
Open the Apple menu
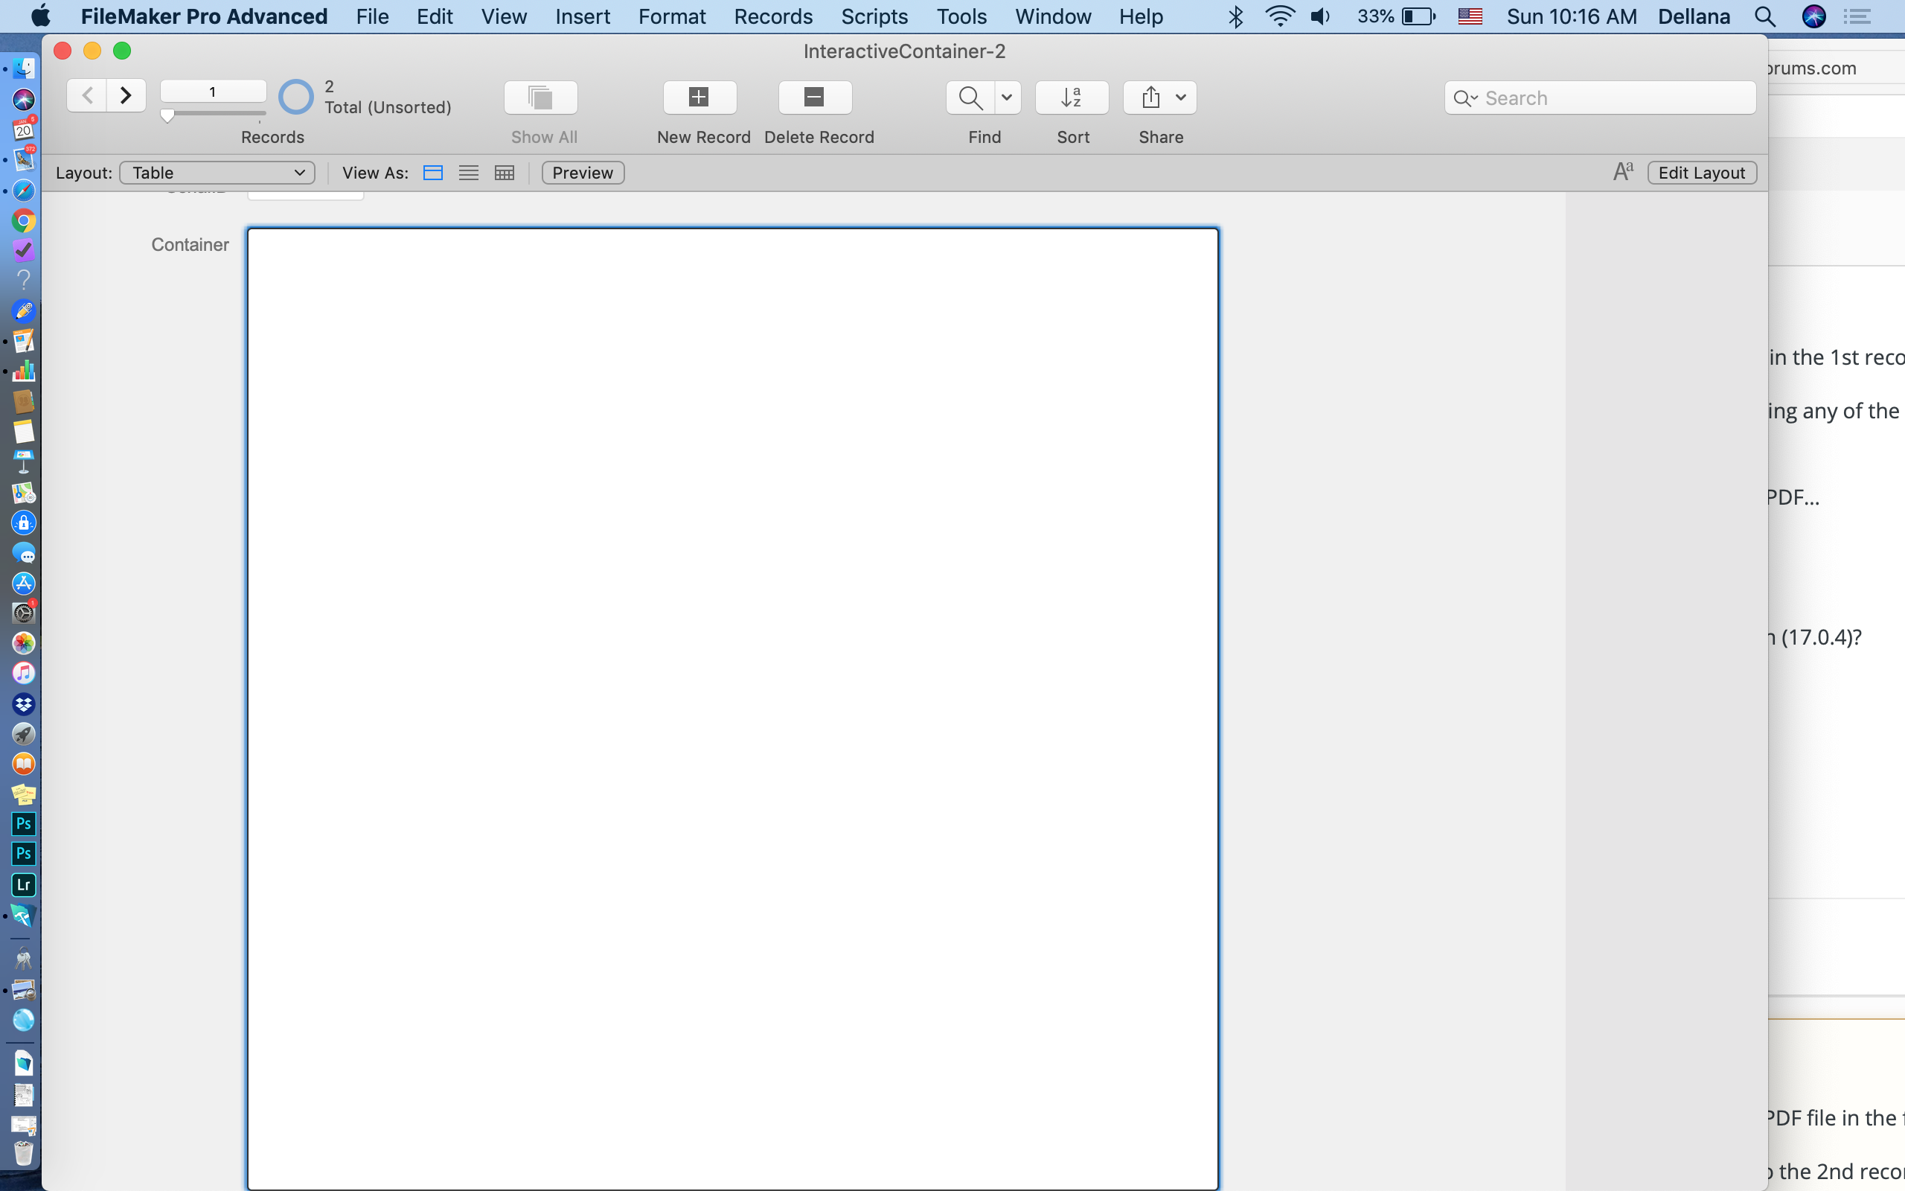pos(40,16)
